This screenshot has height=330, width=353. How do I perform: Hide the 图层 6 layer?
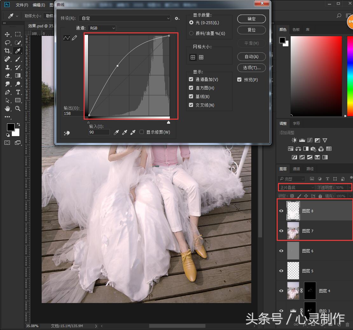[x=281, y=251]
